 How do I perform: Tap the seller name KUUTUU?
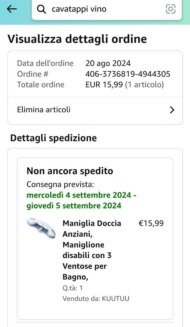tap(115, 298)
